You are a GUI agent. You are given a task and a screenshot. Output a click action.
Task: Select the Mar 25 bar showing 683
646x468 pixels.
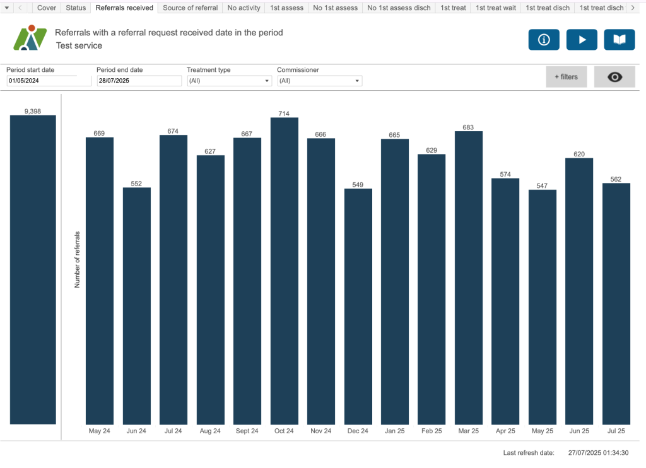(468, 278)
